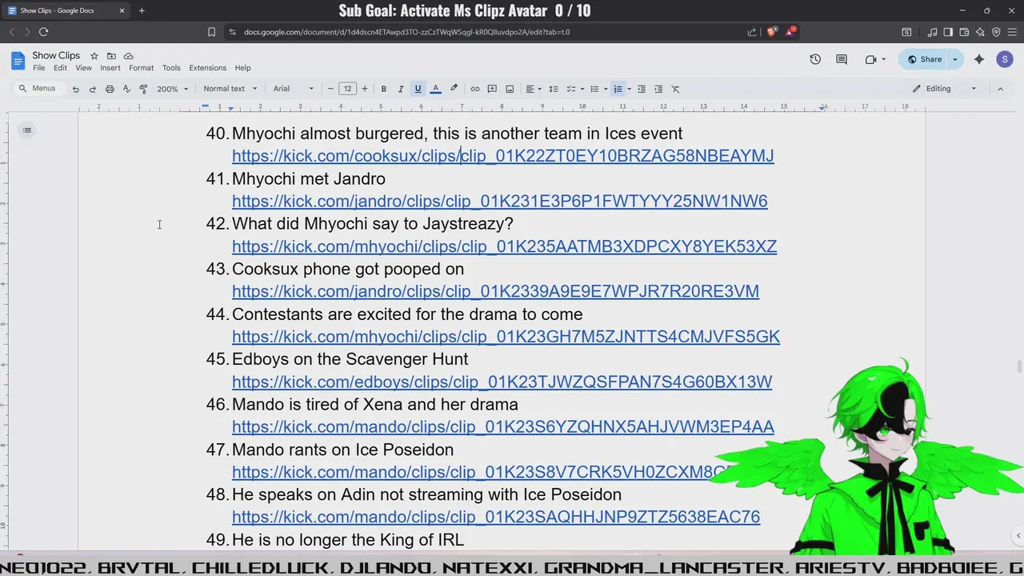Expand Share options dropdown arrow

(954, 59)
